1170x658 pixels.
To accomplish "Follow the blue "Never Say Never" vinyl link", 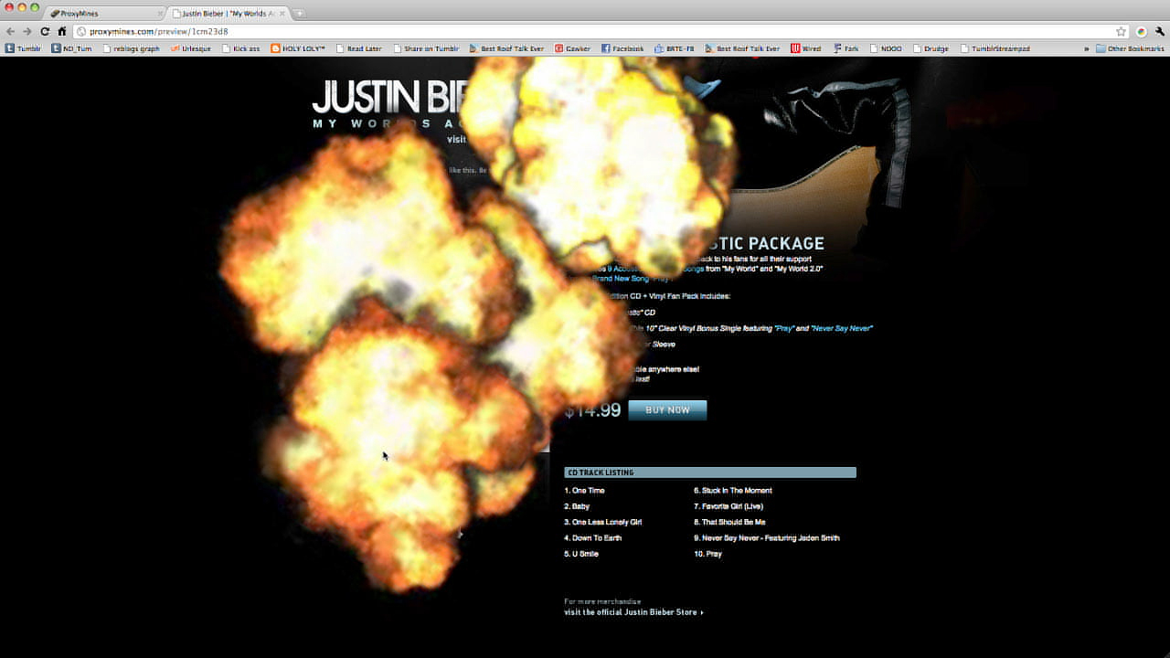I will tap(841, 328).
